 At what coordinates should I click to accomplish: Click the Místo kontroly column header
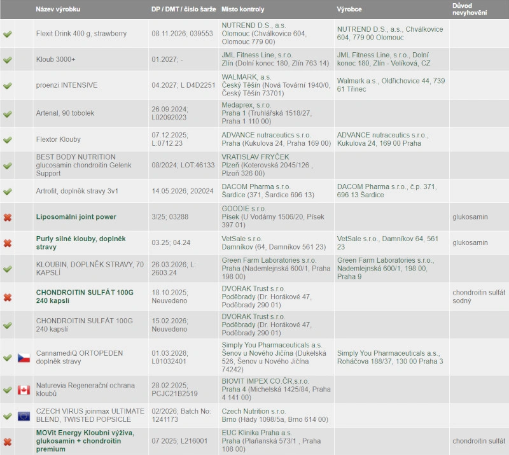point(243,10)
